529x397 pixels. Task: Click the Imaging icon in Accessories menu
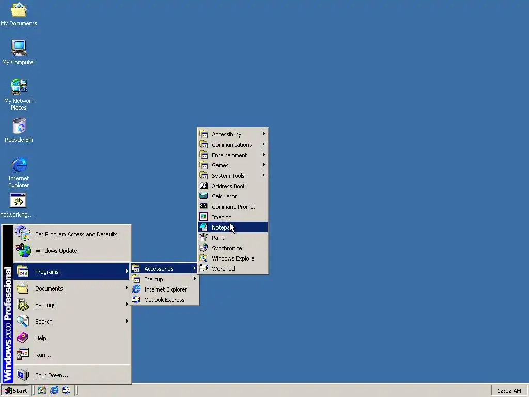tap(204, 217)
